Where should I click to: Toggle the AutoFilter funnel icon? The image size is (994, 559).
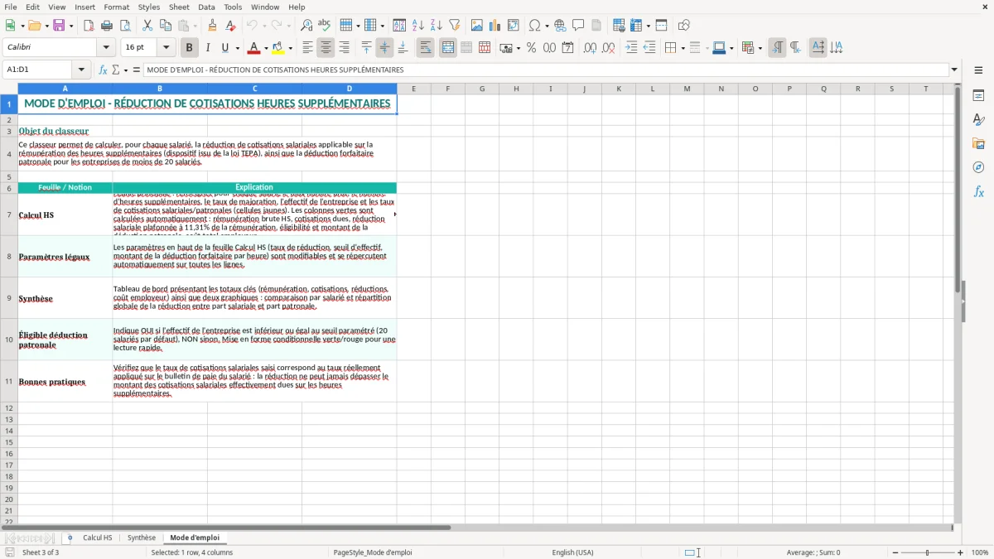455,26
